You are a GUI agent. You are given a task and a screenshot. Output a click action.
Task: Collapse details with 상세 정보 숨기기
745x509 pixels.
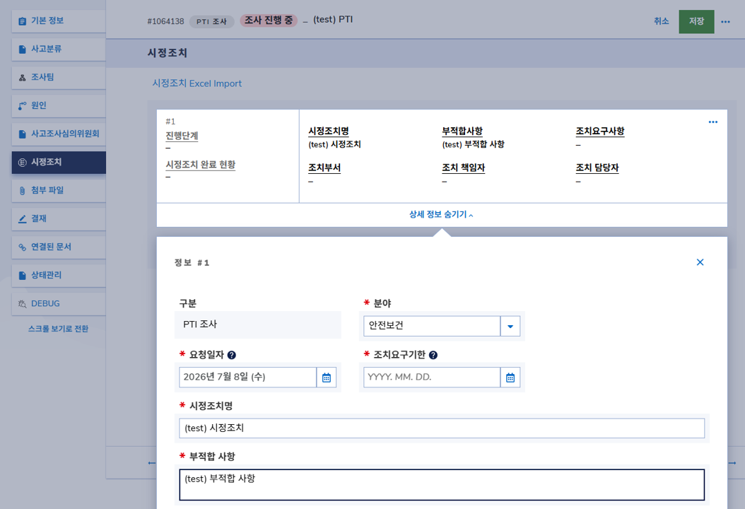point(441,215)
